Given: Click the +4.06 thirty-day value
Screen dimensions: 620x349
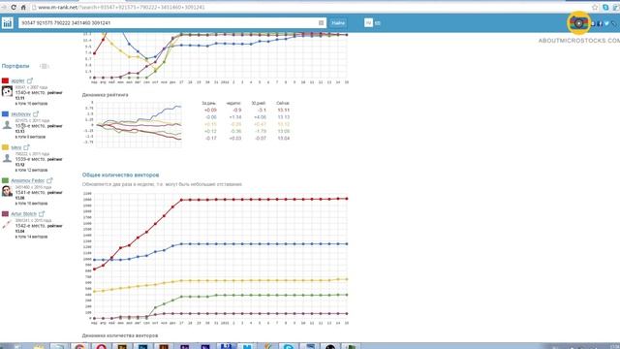Looking at the screenshot, I should coord(260,117).
